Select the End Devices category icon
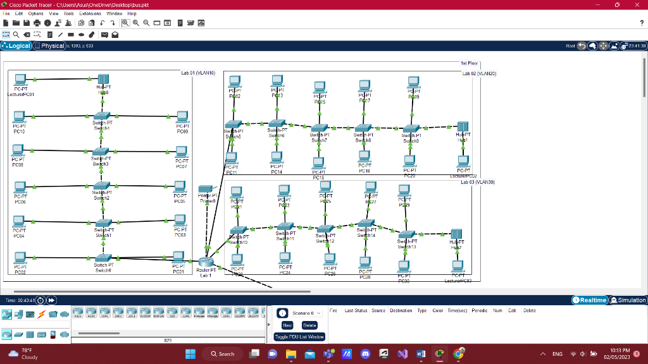Image resolution: width=648 pixels, height=364 pixels. [x=18, y=315]
